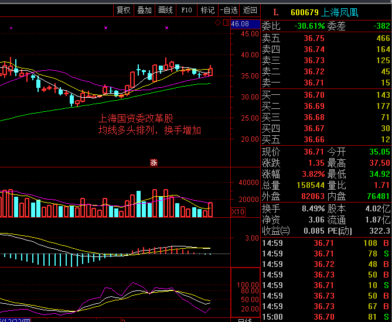Viewport: 392px width, 322px height.
Task: Click the stock name 上海凤凰
Action: [339, 12]
